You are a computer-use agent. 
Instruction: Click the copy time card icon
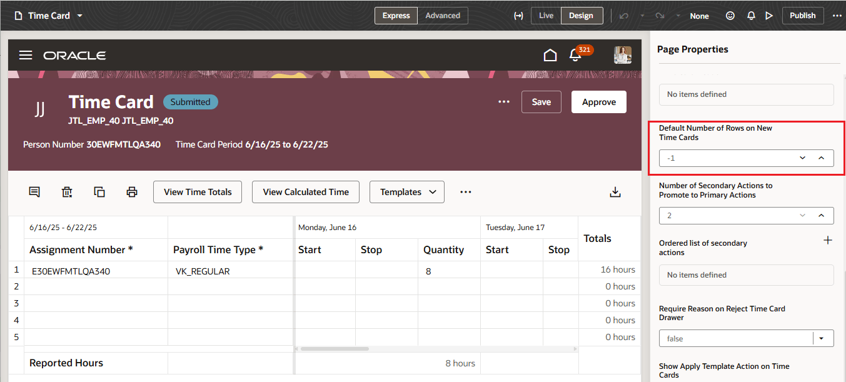click(x=99, y=192)
